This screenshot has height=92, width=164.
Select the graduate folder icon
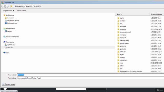118,49
